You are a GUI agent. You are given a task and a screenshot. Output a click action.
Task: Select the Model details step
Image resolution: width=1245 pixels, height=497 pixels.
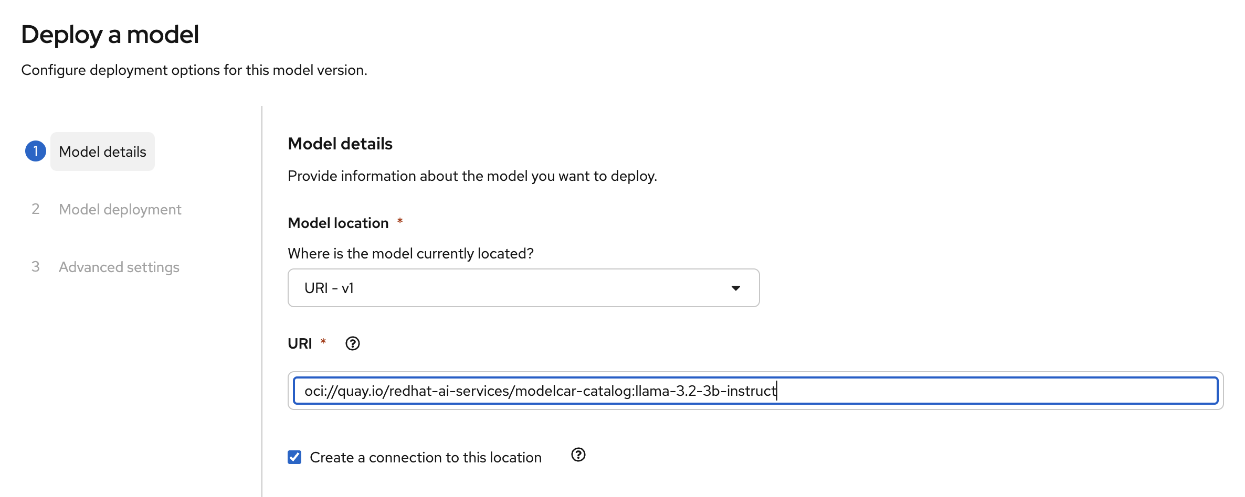pyautogui.click(x=102, y=152)
